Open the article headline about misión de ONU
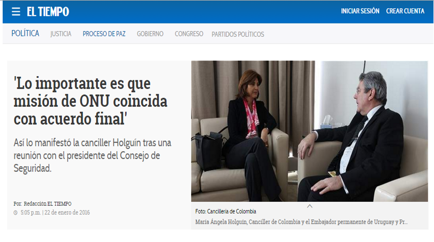This screenshot has width=434, height=242. (90, 101)
